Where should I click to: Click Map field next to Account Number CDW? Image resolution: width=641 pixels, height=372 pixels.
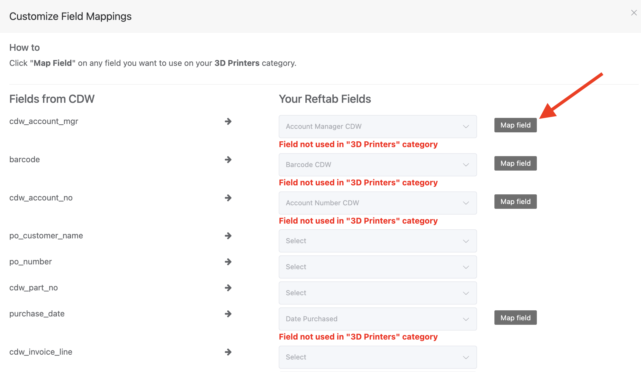(x=515, y=201)
